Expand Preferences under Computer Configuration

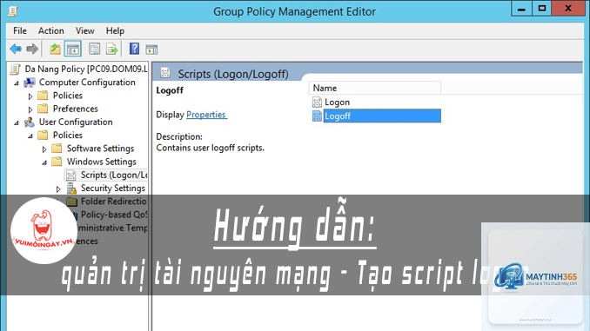coord(30,109)
